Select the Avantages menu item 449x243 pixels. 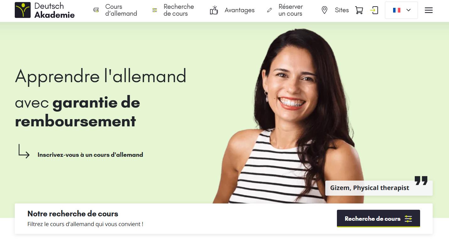(240, 10)
